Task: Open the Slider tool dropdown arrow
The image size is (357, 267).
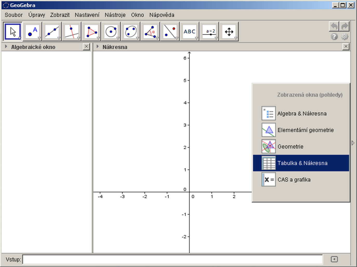Action: [216, 38]
